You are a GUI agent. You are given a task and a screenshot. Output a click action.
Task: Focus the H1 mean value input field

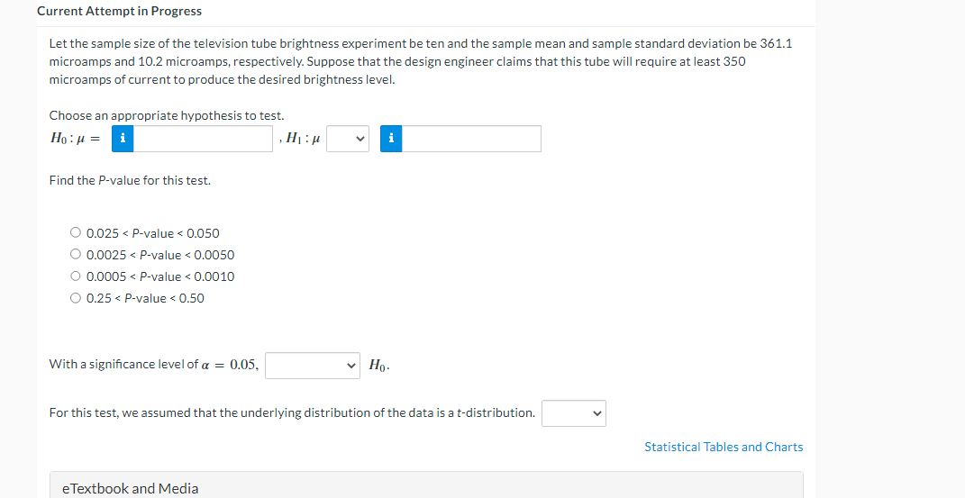471,139
